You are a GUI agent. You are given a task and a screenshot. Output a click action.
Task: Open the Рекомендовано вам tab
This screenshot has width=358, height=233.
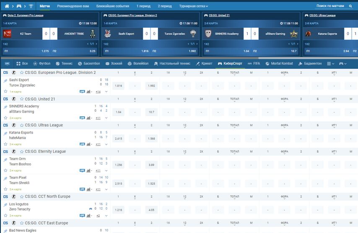click(x=73, y=6)
